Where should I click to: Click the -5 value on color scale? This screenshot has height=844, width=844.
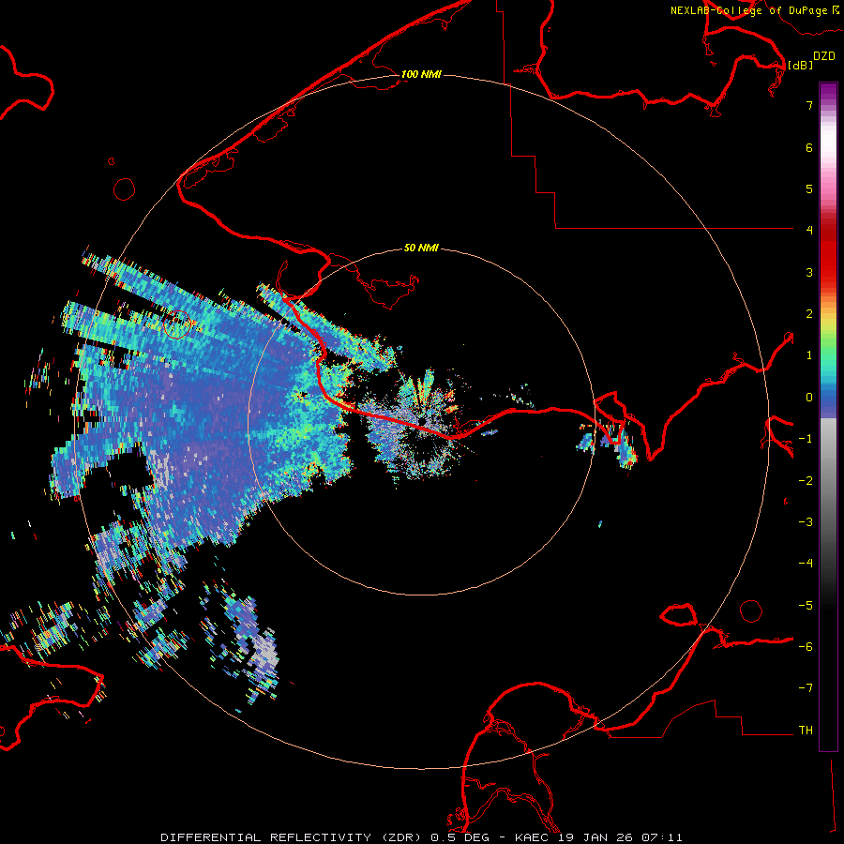click(806, 606)
